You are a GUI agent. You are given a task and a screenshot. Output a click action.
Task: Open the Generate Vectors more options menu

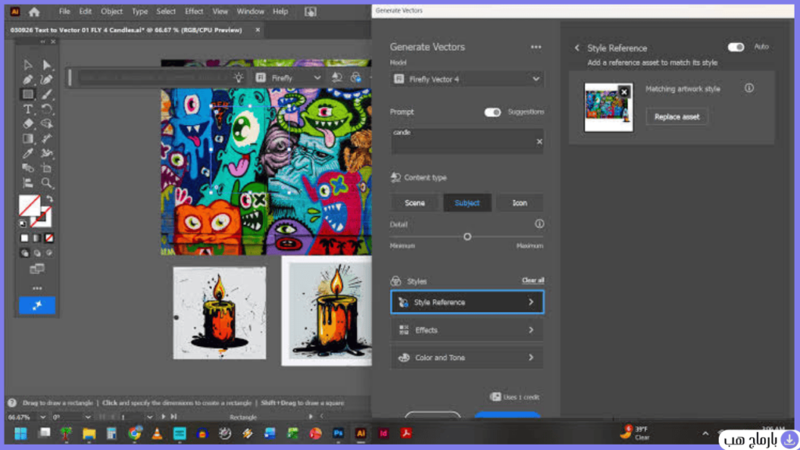536,47
